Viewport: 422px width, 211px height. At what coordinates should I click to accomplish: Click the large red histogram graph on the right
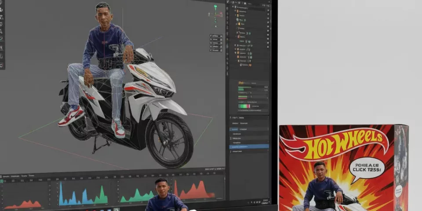point(195,189)
